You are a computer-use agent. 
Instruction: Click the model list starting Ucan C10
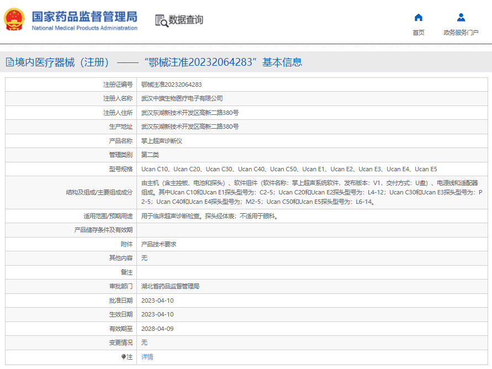tap(289, 169)
